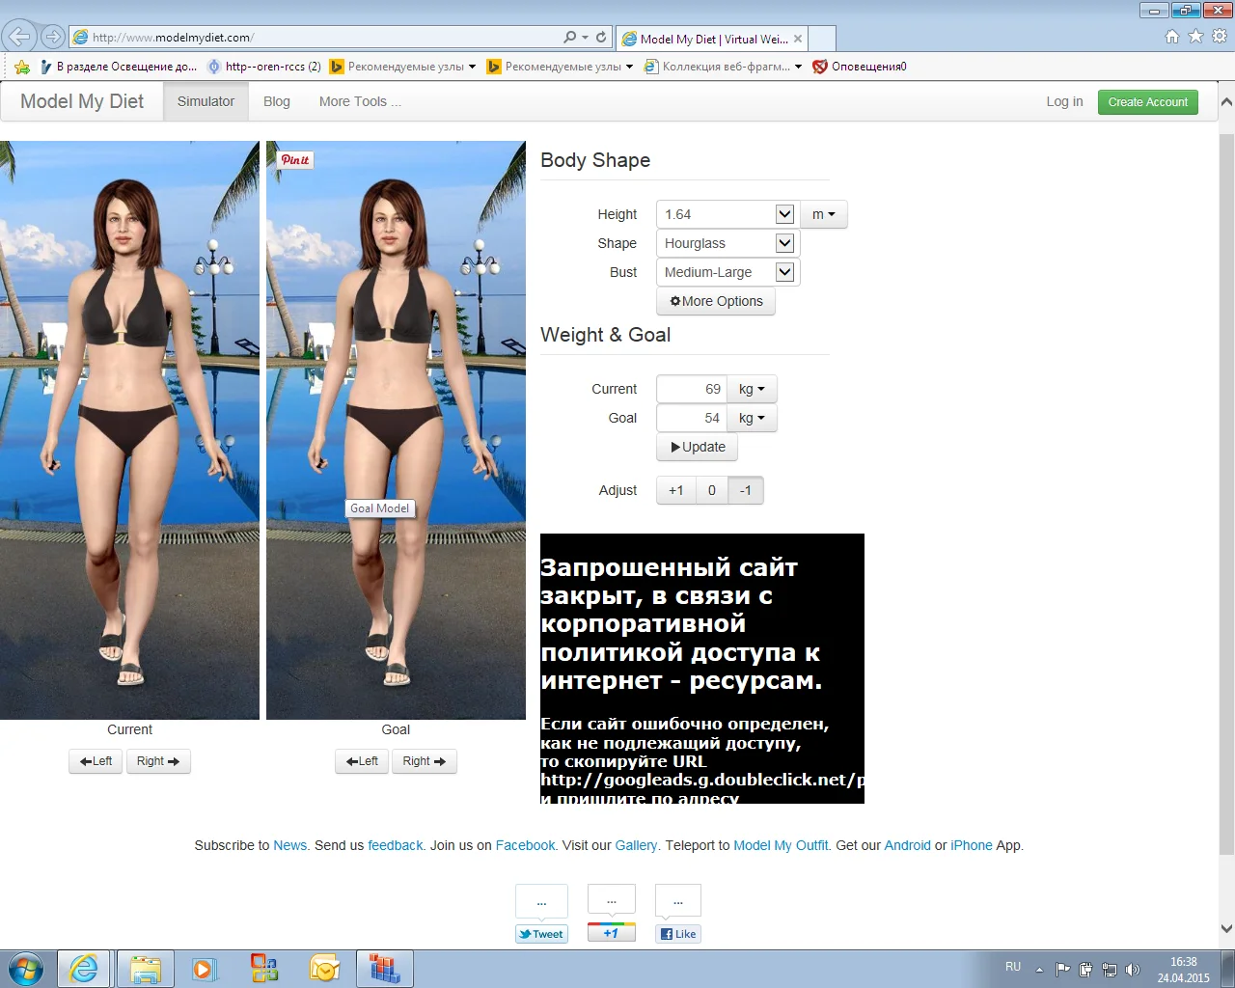Refresh the page with the reload icon

coord(601,37)
